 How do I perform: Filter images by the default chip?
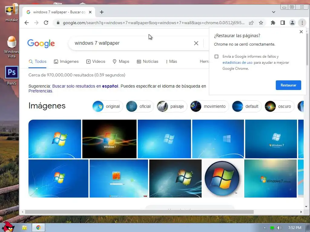(246, 106)
